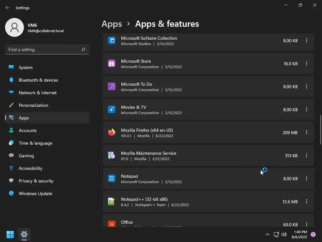Viewport: 322px width, 242px height.
Task: Click the Microsoft Store app icon
Action: pyautogui.click(x=112, y=64)
